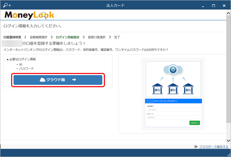Click the 法人カード window title

(x=115, y=6)
